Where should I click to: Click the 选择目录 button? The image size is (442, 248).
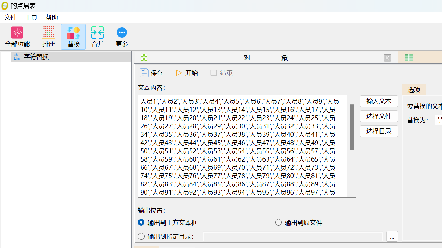(378, 131)
